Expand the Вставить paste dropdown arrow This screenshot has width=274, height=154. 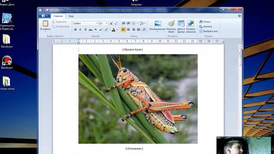(45, 32)
